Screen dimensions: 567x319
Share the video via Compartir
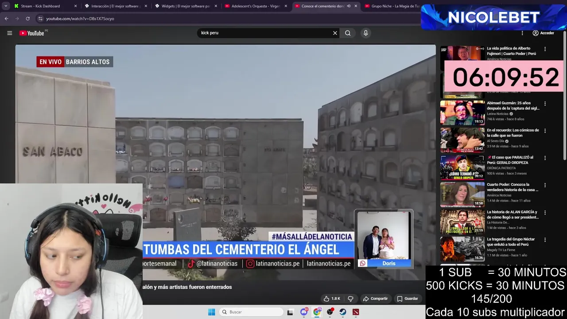375,299
